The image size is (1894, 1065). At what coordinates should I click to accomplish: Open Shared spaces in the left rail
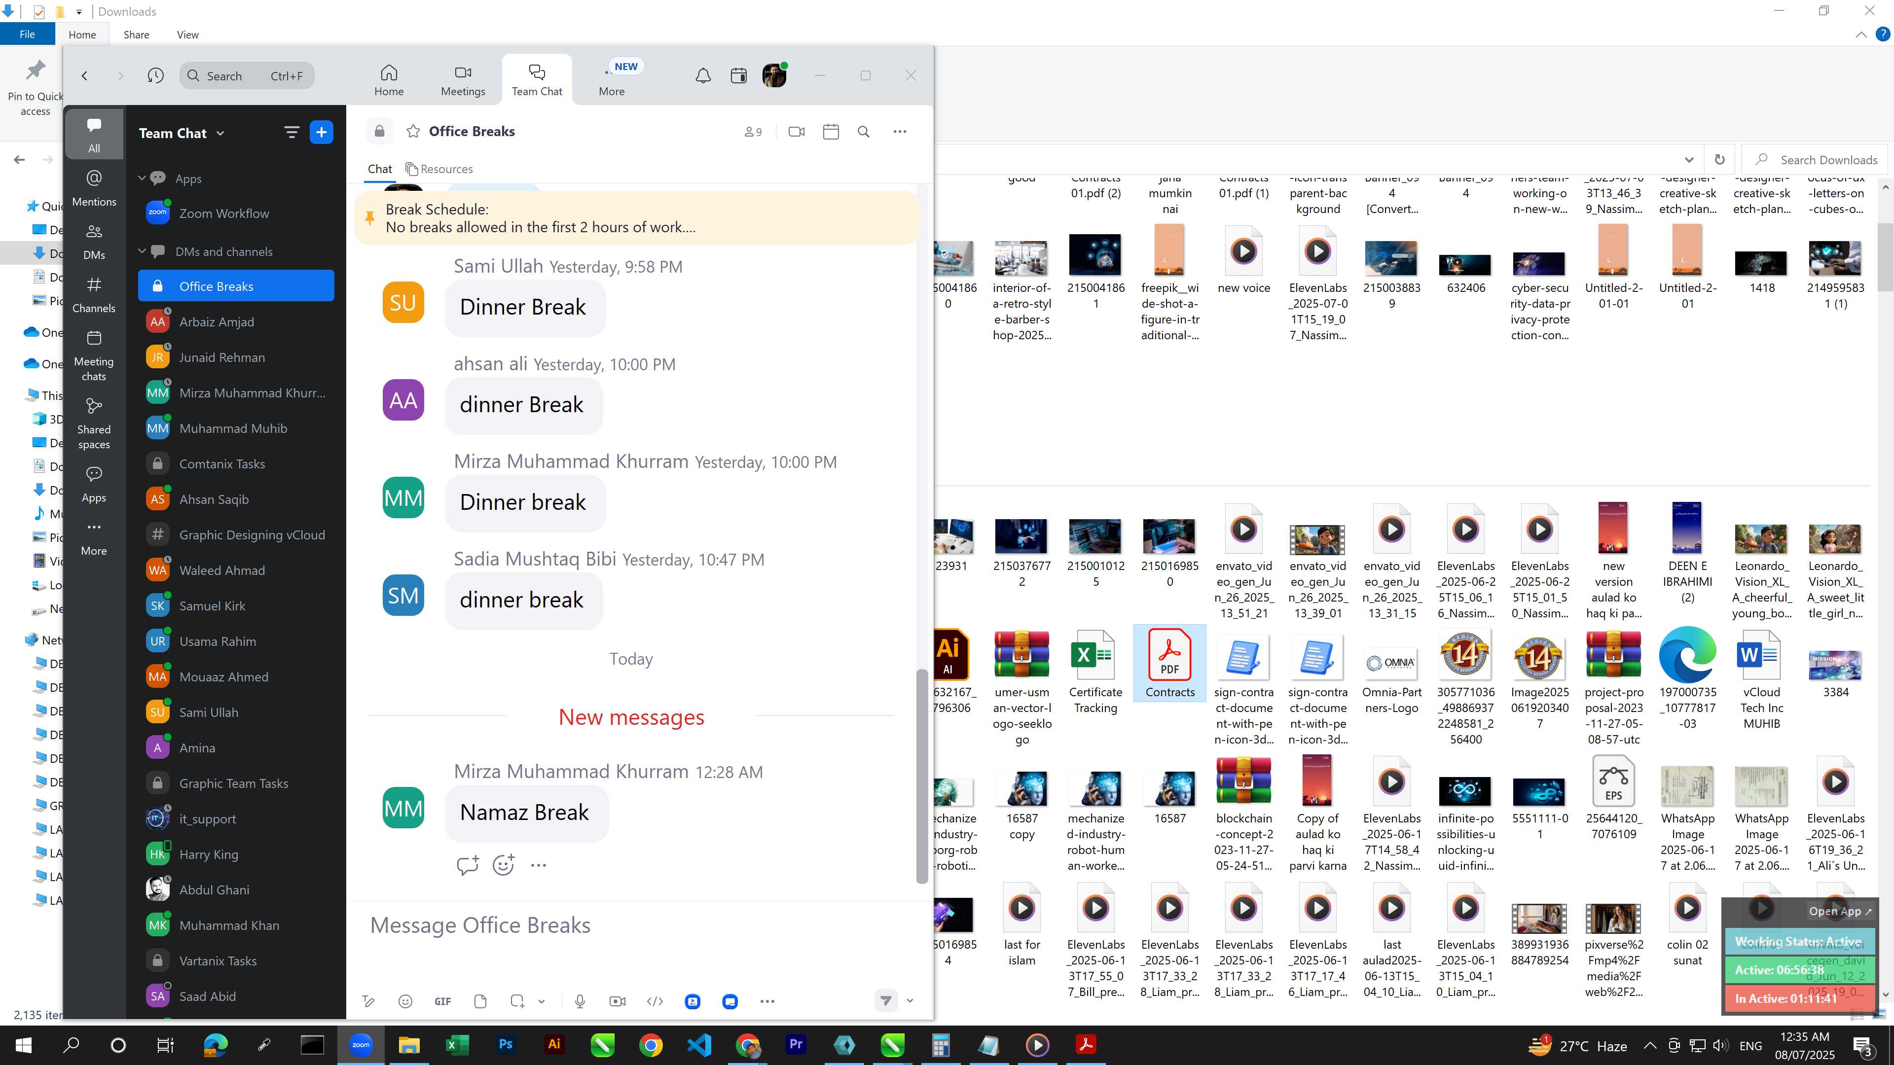(94, 424)
